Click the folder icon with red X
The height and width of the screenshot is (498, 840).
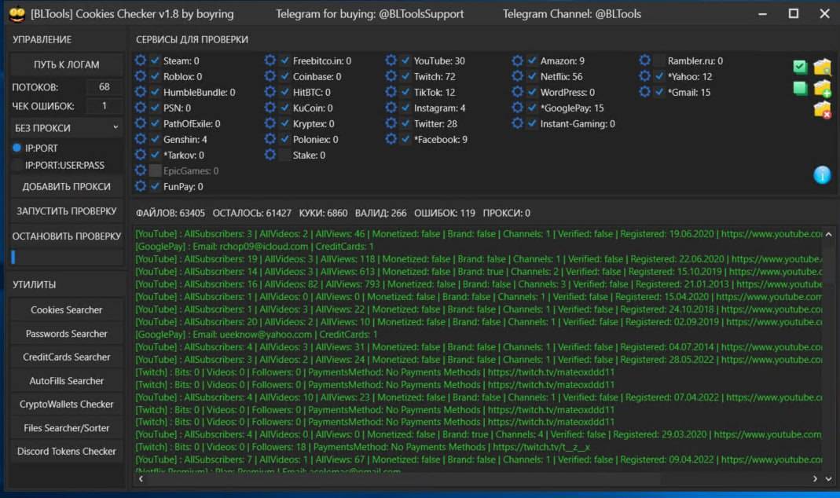(822, 109)
